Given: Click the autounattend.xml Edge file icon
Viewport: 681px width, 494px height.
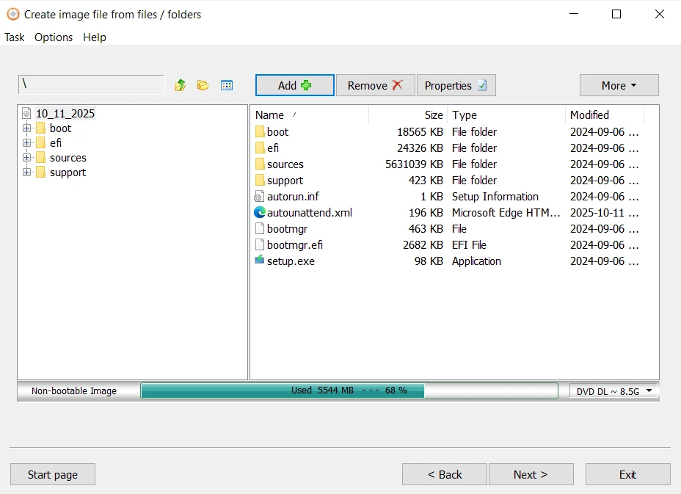Looking at the screenshot, I should 260,213.
